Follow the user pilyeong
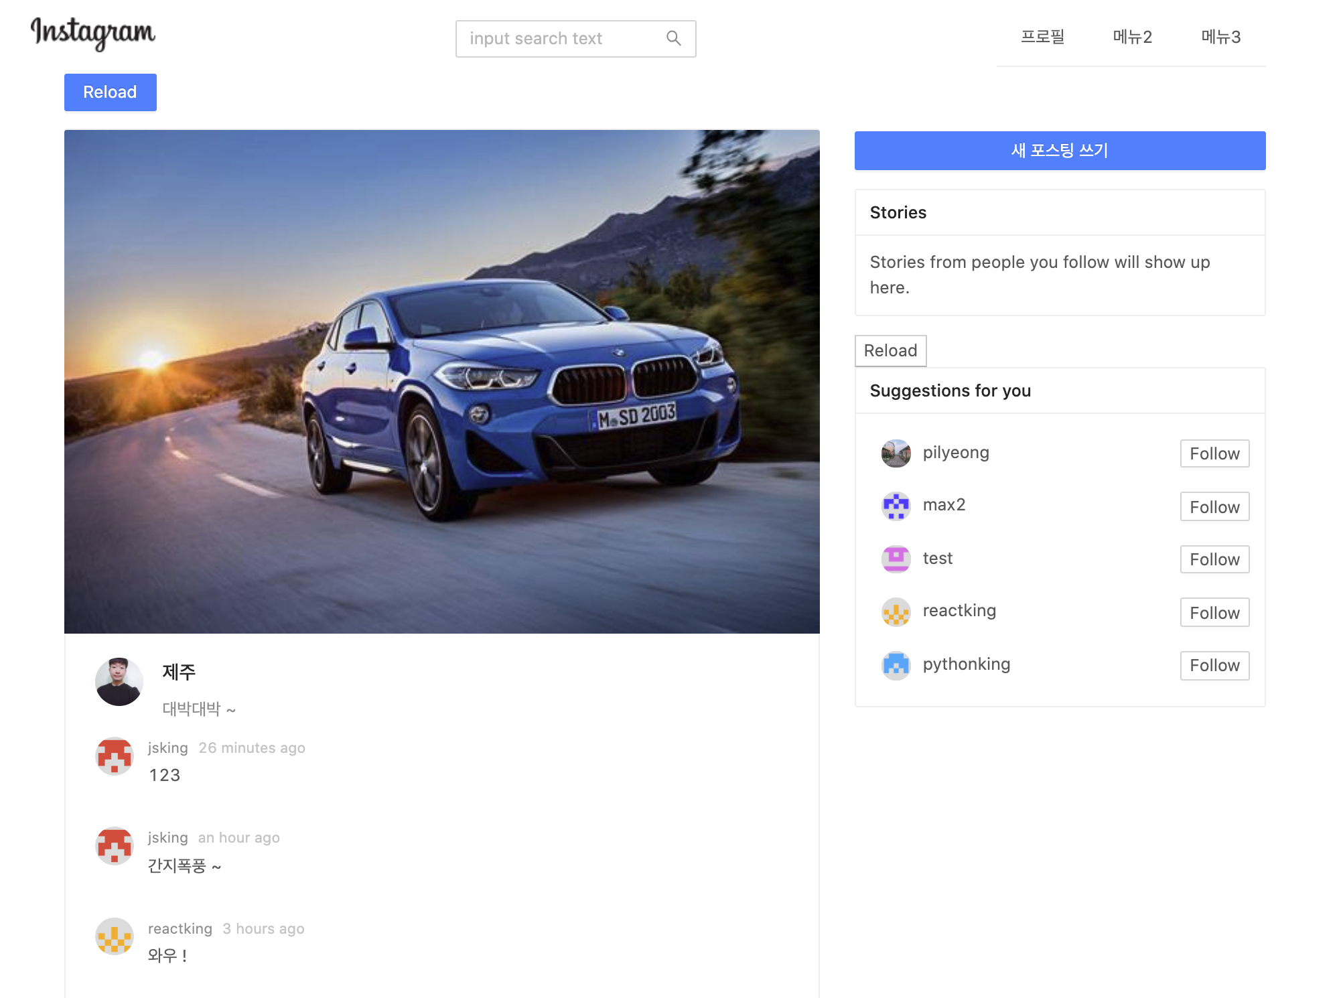1341x998 pixels. pyautogui.click(x=1214, y=453)
